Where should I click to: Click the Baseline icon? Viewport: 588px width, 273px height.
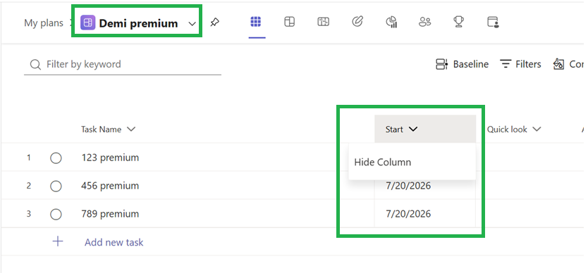[442, 65]
